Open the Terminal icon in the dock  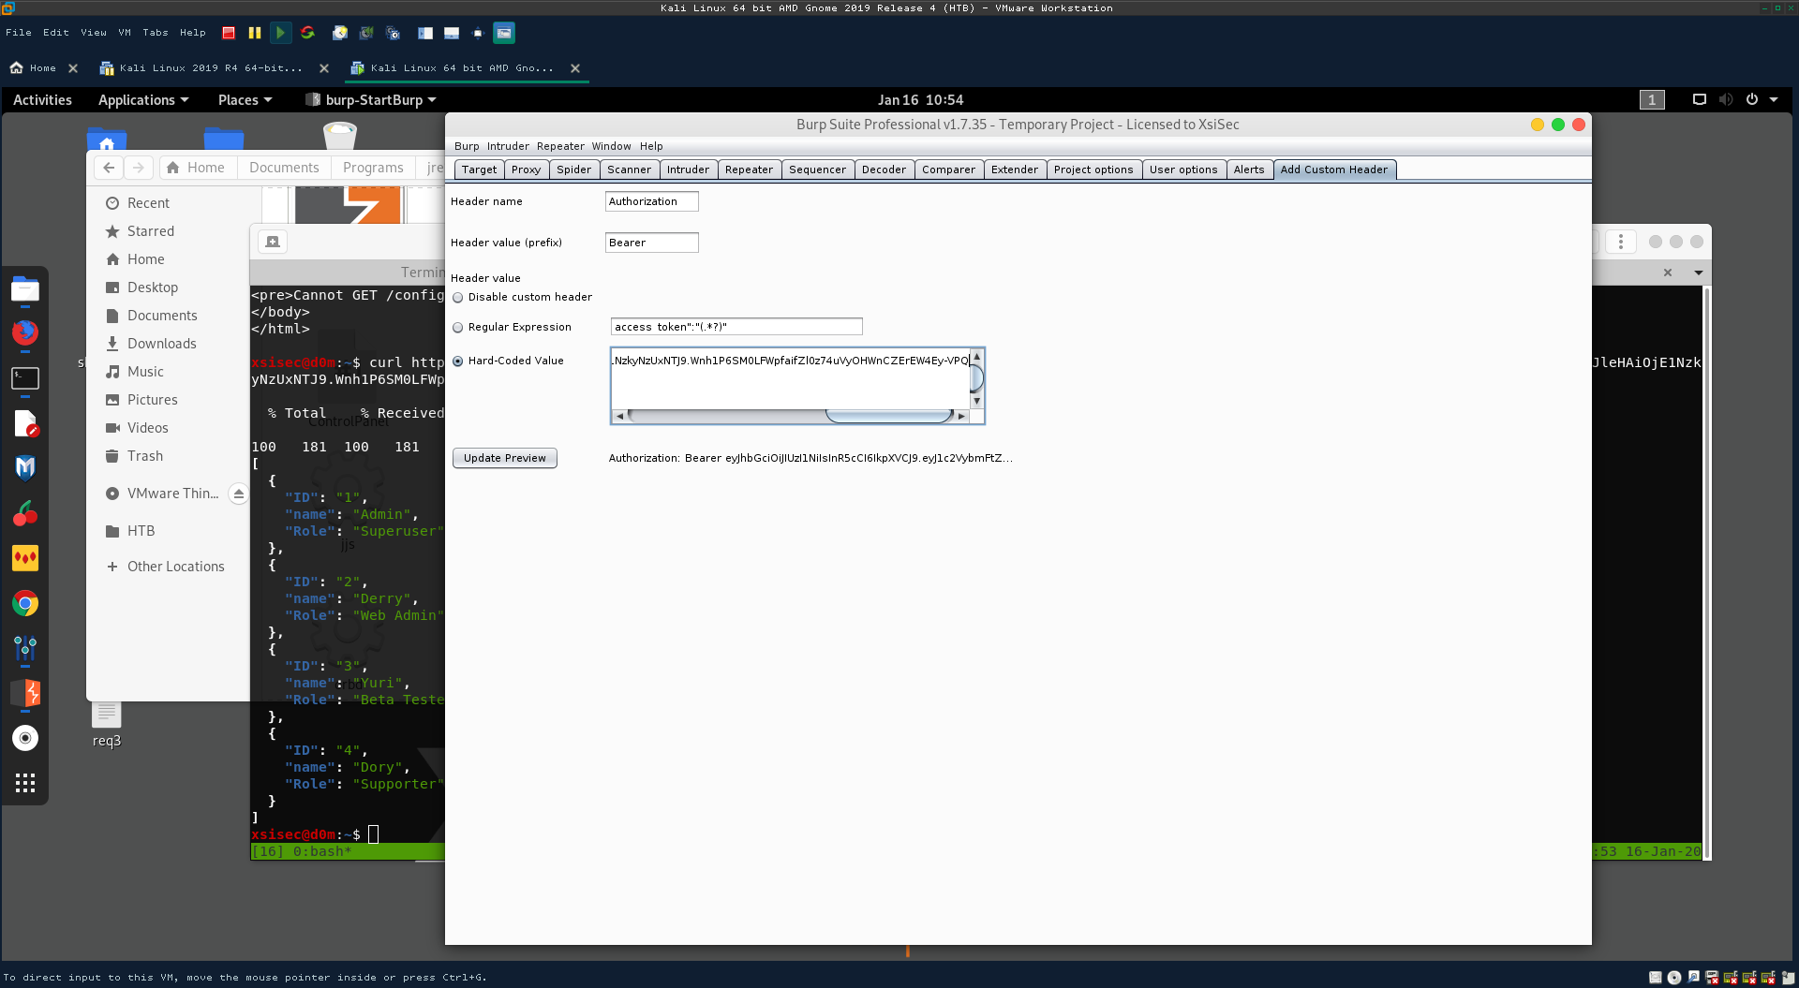(25, 378)
